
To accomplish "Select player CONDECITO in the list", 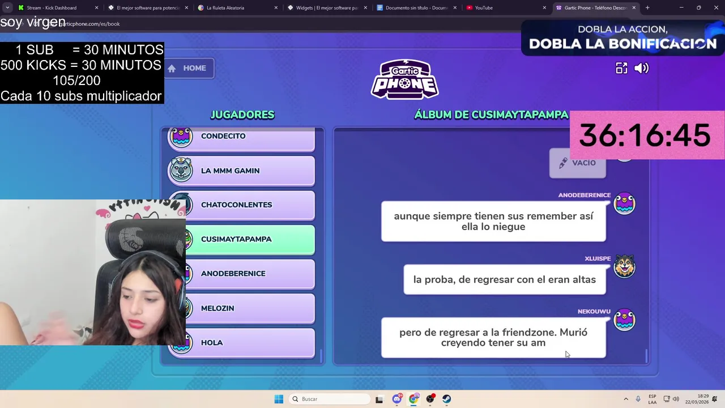I will tap(241, 137).
